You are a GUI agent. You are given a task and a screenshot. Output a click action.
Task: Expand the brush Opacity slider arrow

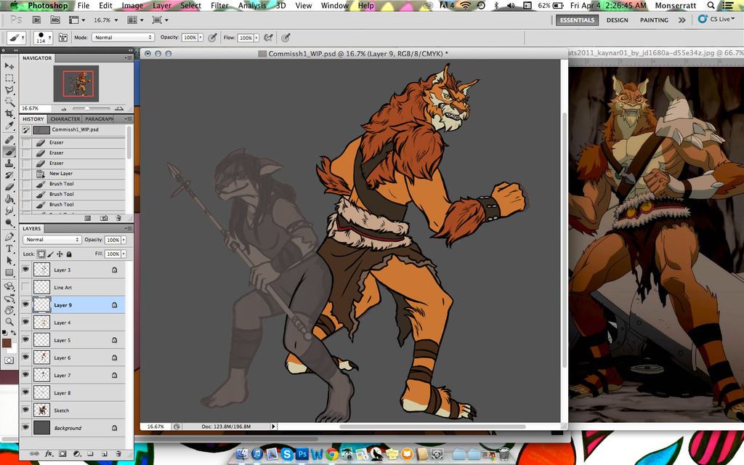click(201, 38)
